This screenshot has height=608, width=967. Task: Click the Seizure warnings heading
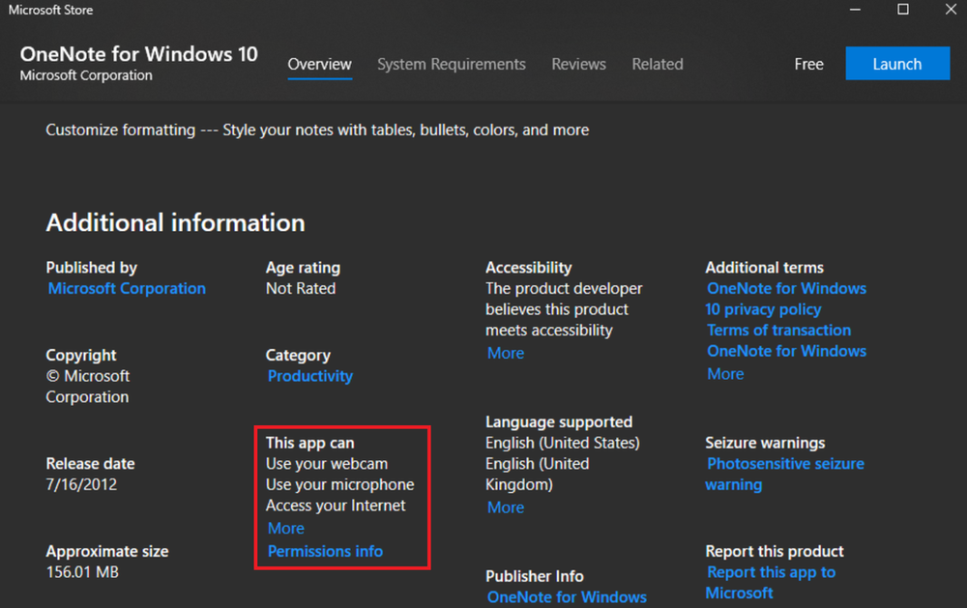pyautogui.click(x=765, y=443)
